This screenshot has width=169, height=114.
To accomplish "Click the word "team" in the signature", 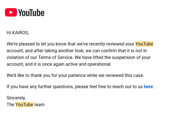I will pos(39,104).
